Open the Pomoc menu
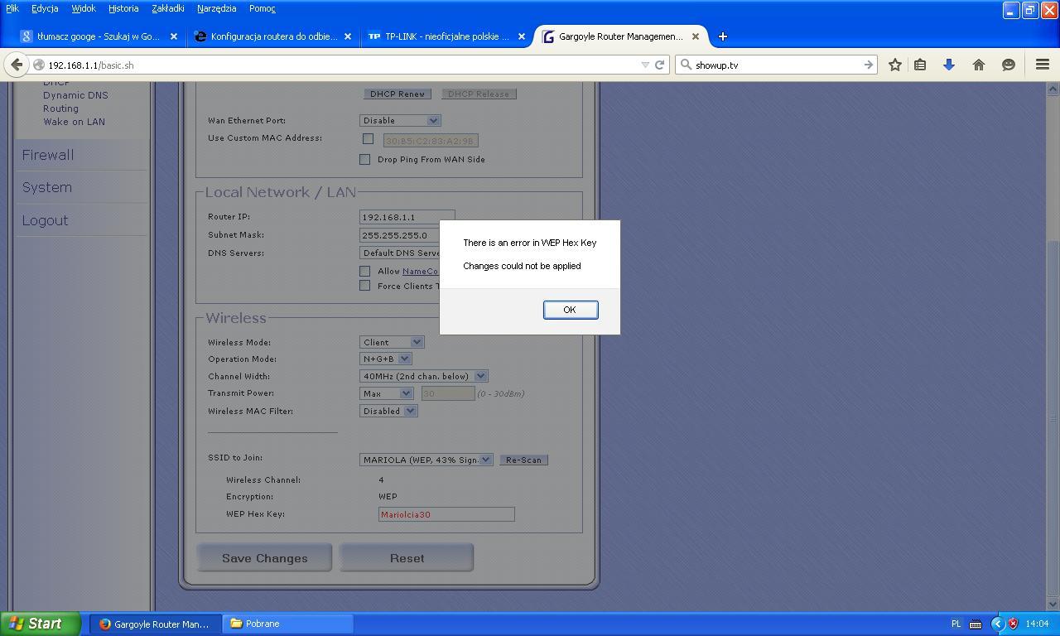The width and height of the screenshot is (1060, 636). [263, 8]
